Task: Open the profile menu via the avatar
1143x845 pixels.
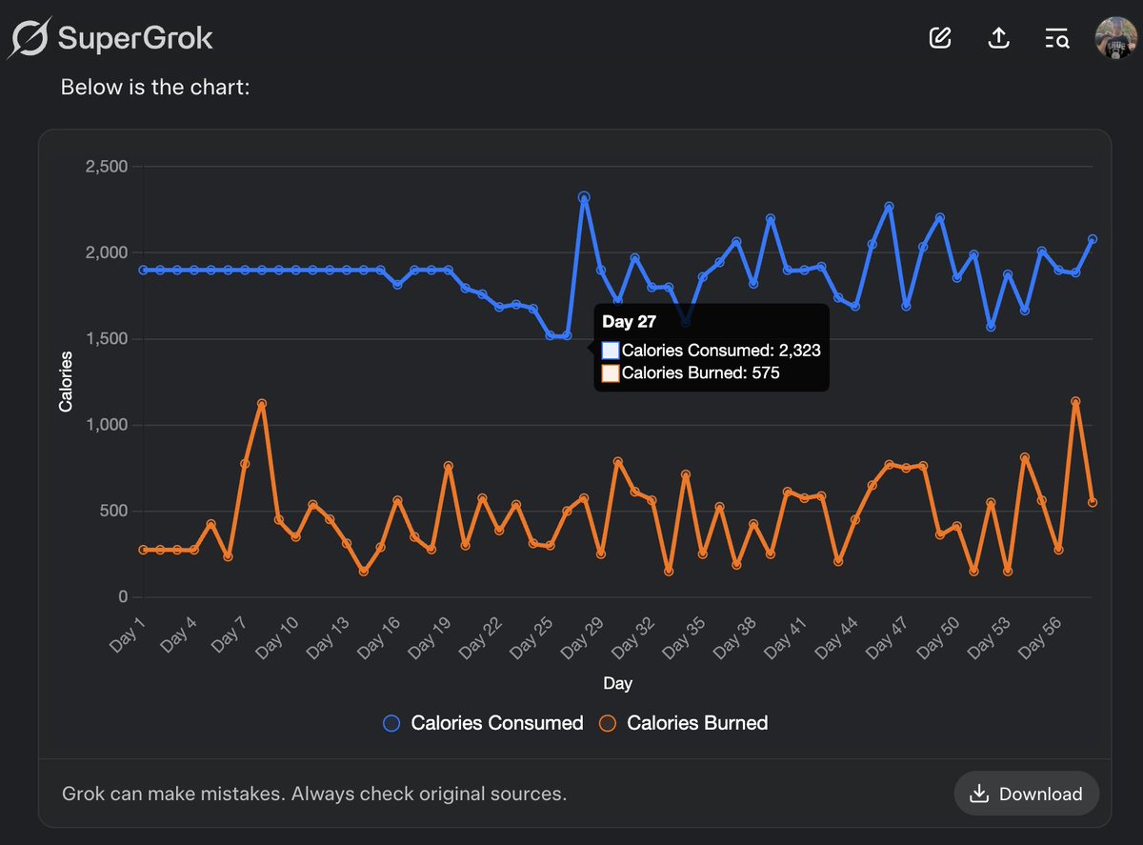Action: point(1116,38)
